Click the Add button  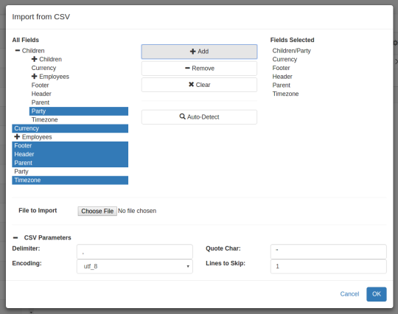199,52
